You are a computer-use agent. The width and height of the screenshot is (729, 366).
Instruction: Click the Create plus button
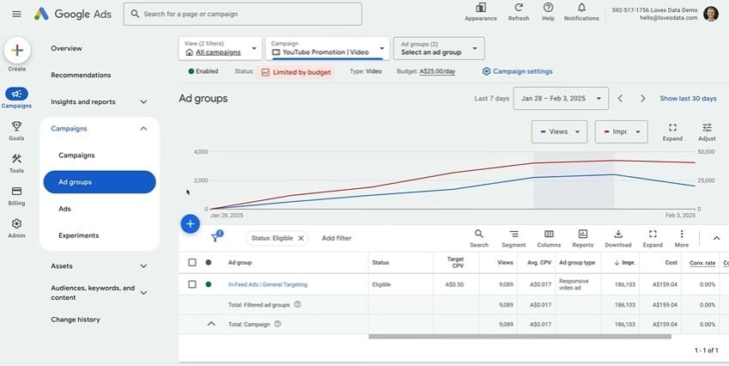pos(17,50)
